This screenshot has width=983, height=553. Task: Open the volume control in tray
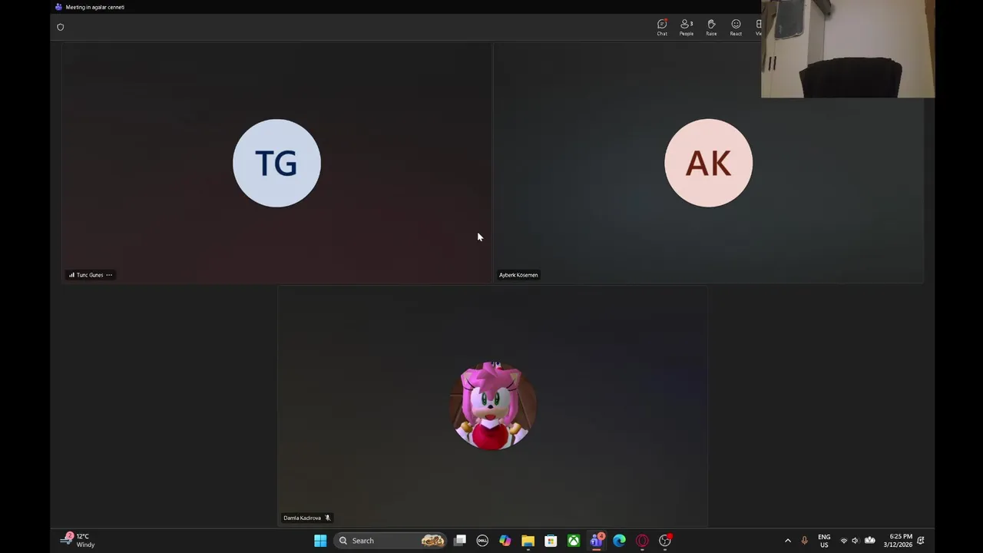pyautogui.click(x=856, y=541)
